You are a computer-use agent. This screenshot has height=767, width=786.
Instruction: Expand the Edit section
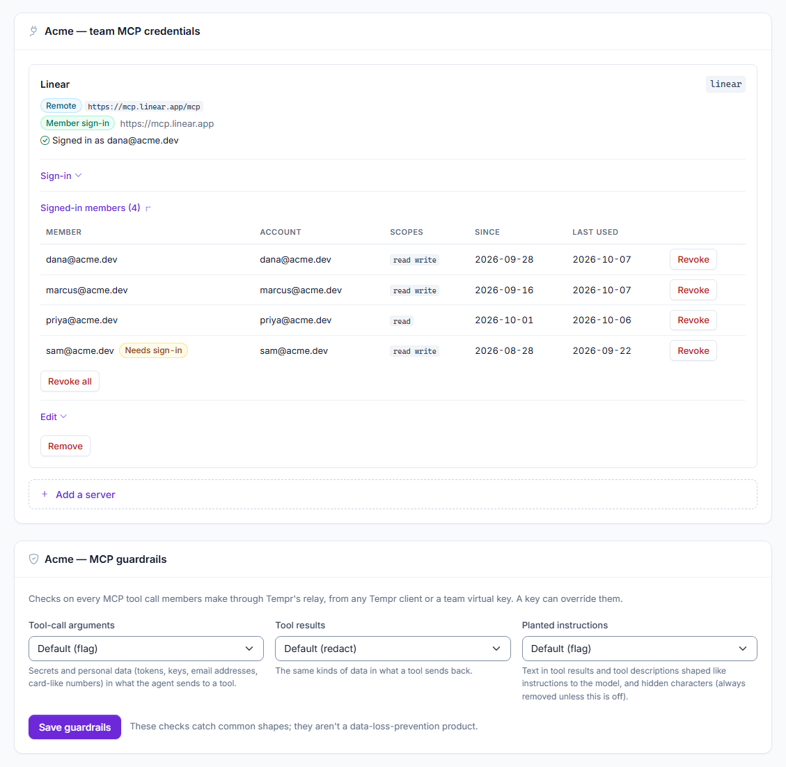pos(54,417)
